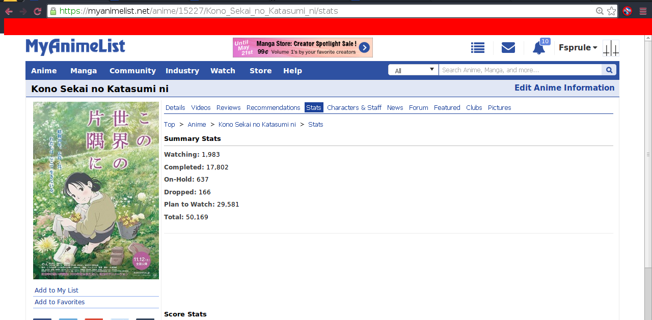Expand the Fsprule account dropdown
The width and height of the screenshot is (652, 320).
pyautogui.click(x=578, y=48)
